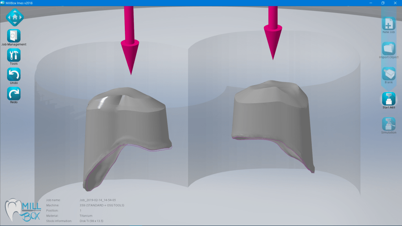The image size is (402, 226).
Task: Click the MillBox title bar app icon
Action: pos(3,3)
